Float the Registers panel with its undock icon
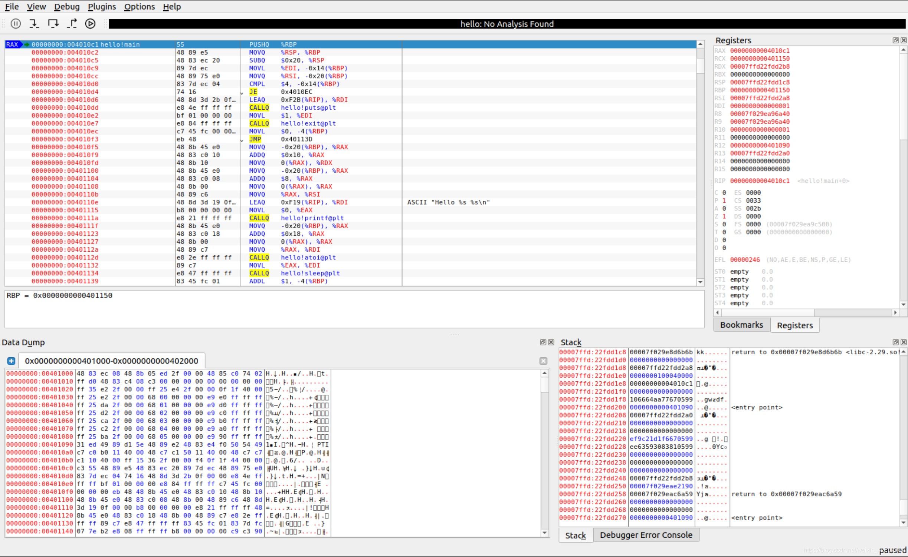 [x=895, y=40]
